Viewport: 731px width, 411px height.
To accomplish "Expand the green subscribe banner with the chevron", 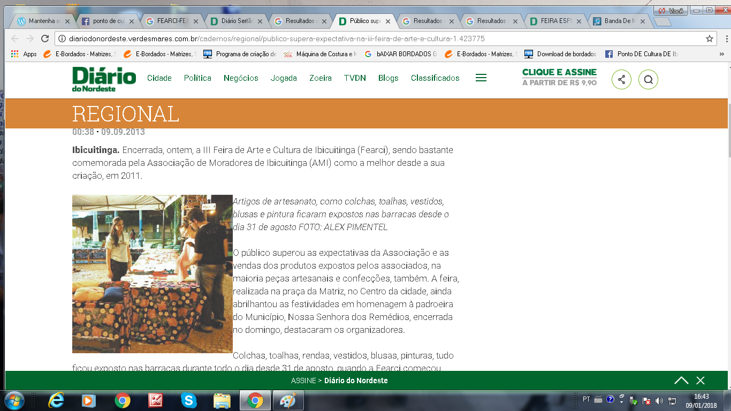I will [681, 380].
